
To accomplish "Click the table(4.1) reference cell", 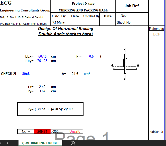I will click(157, 132).
